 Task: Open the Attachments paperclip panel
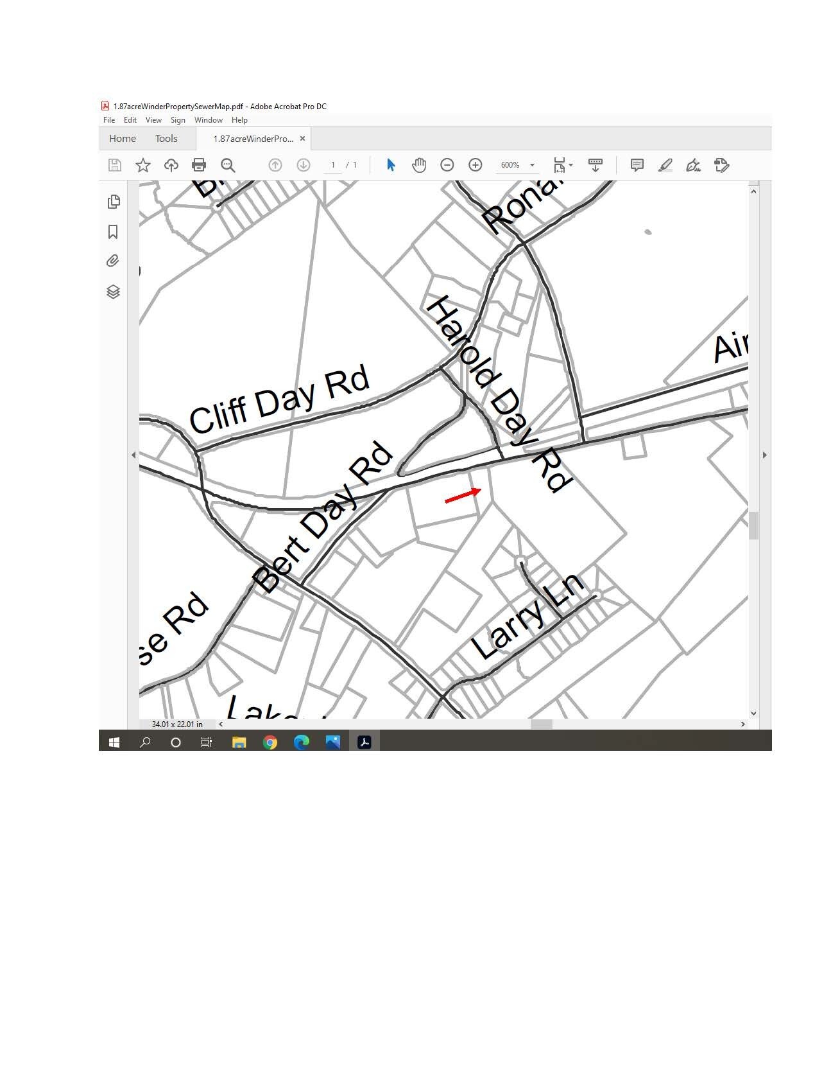114,261
